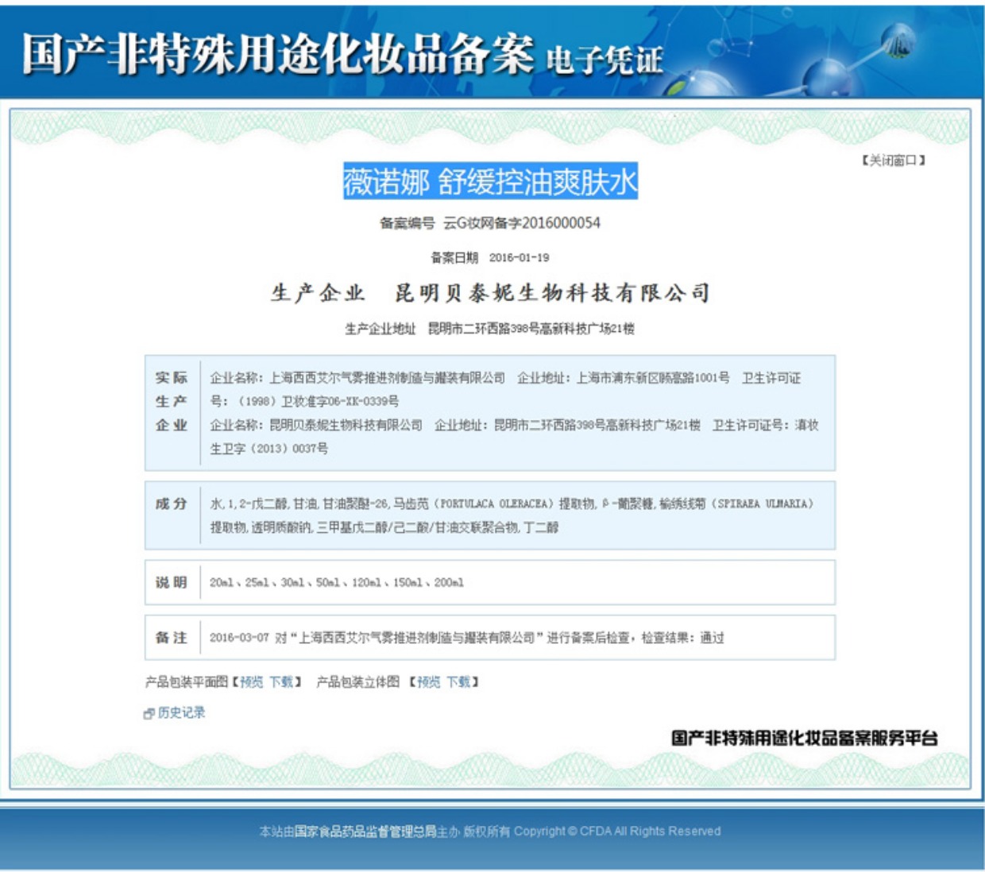
Task: Click the filing date 2016-01-19
Action: click(x=519, y=257)
